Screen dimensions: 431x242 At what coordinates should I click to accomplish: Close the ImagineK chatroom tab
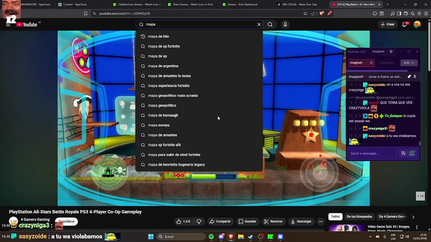pos(371,63)
